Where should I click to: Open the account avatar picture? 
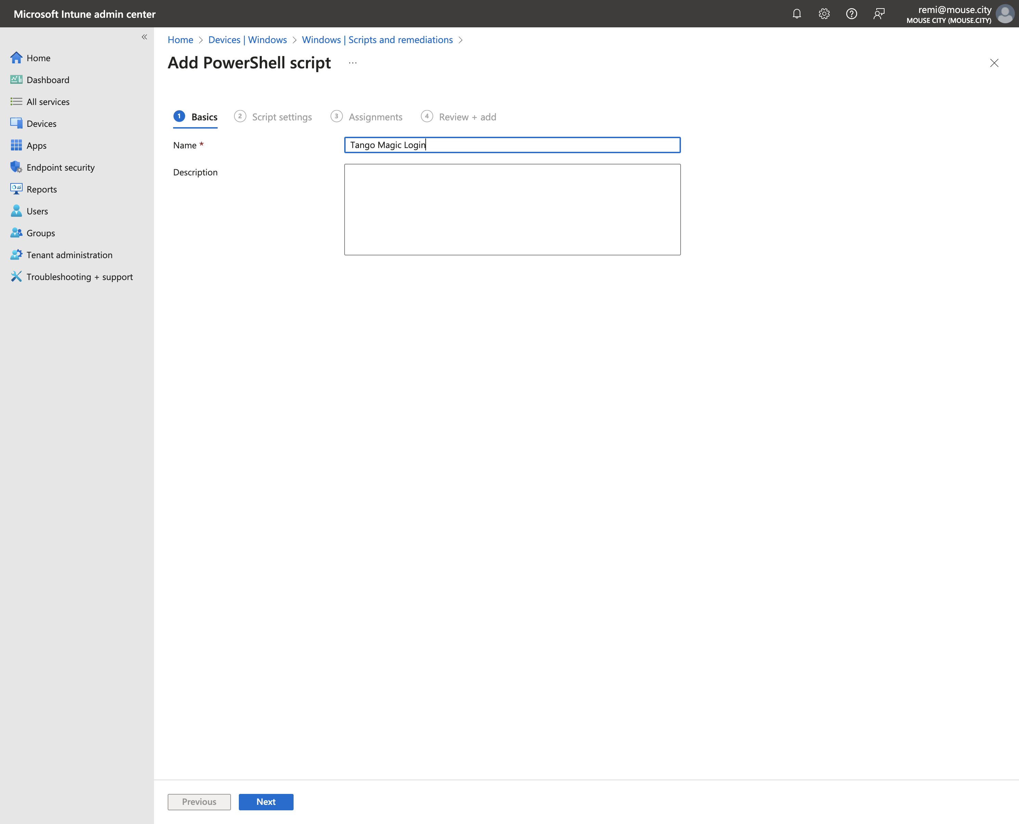(x=1005, y=14)
